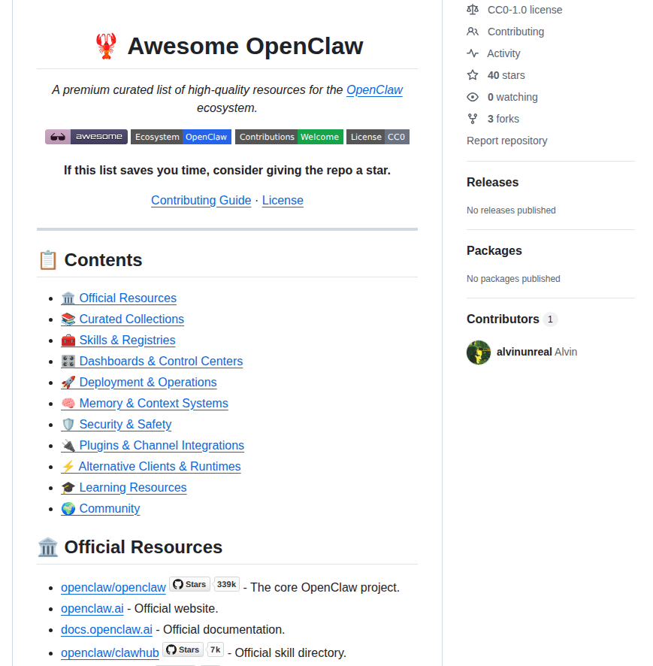Image resolution: width=653 pixels, height=666 pixels.
Task: Open the Releases heading link
Action: (492, 182)
